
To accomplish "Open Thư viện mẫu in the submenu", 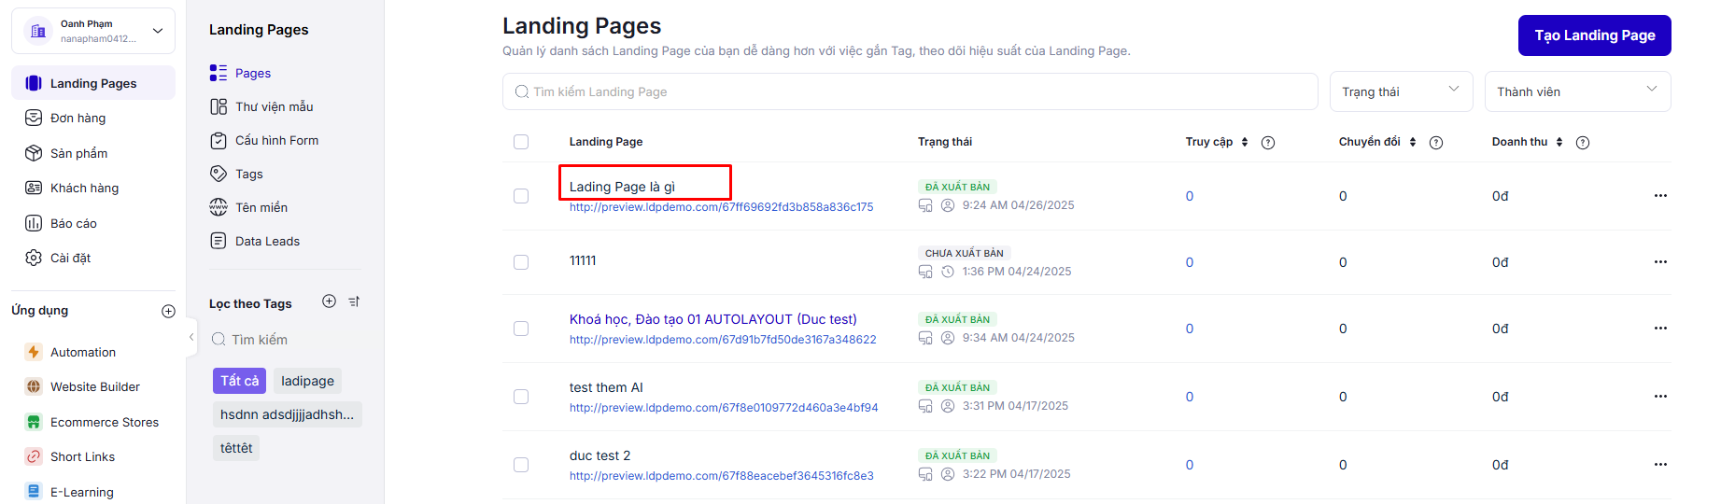I will (x=274, y=107).
